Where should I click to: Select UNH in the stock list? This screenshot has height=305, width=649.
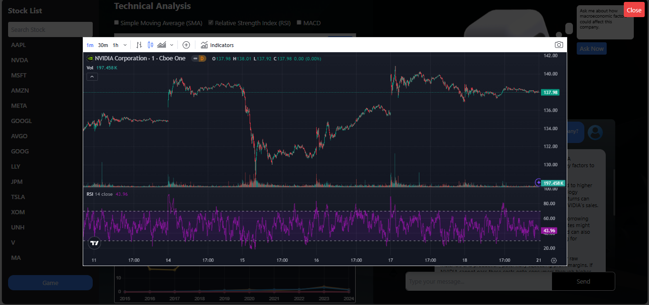tap(18, 227)
